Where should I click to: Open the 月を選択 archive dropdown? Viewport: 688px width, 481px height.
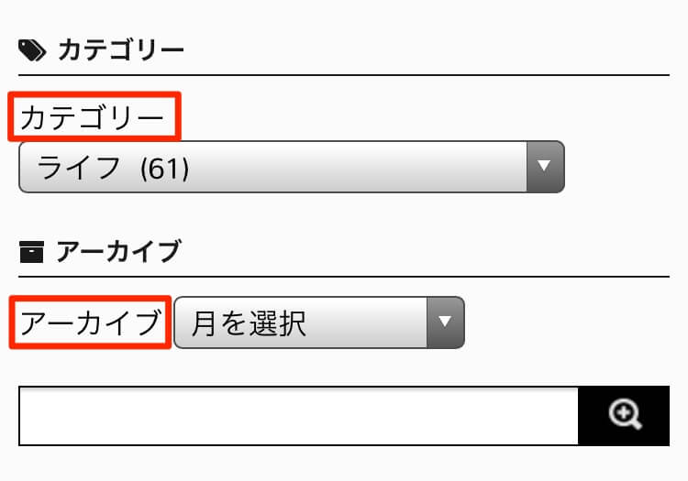point(319,322)
